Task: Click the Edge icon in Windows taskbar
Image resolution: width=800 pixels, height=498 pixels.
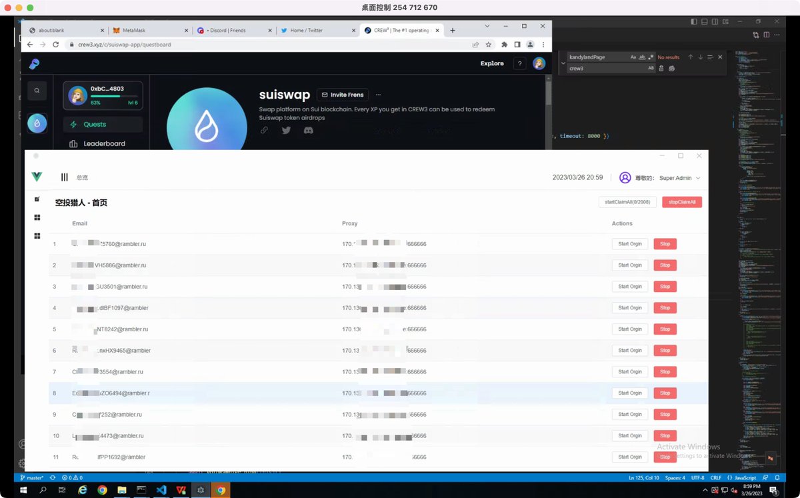Action: 83,490
